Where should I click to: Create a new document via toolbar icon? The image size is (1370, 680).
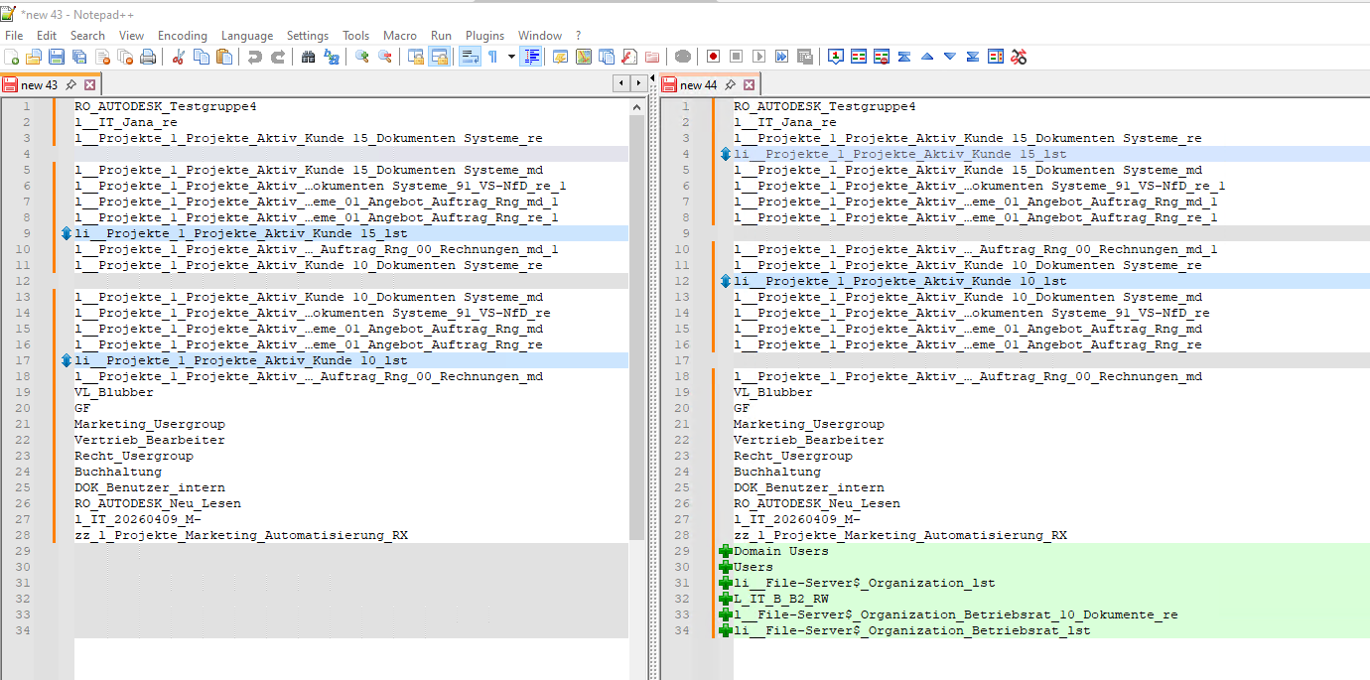(x=12, y=57)
